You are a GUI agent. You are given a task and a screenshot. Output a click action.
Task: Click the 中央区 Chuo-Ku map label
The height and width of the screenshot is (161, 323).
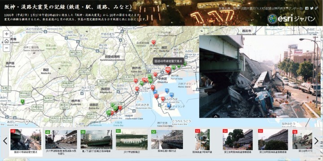tap(162, 80)
